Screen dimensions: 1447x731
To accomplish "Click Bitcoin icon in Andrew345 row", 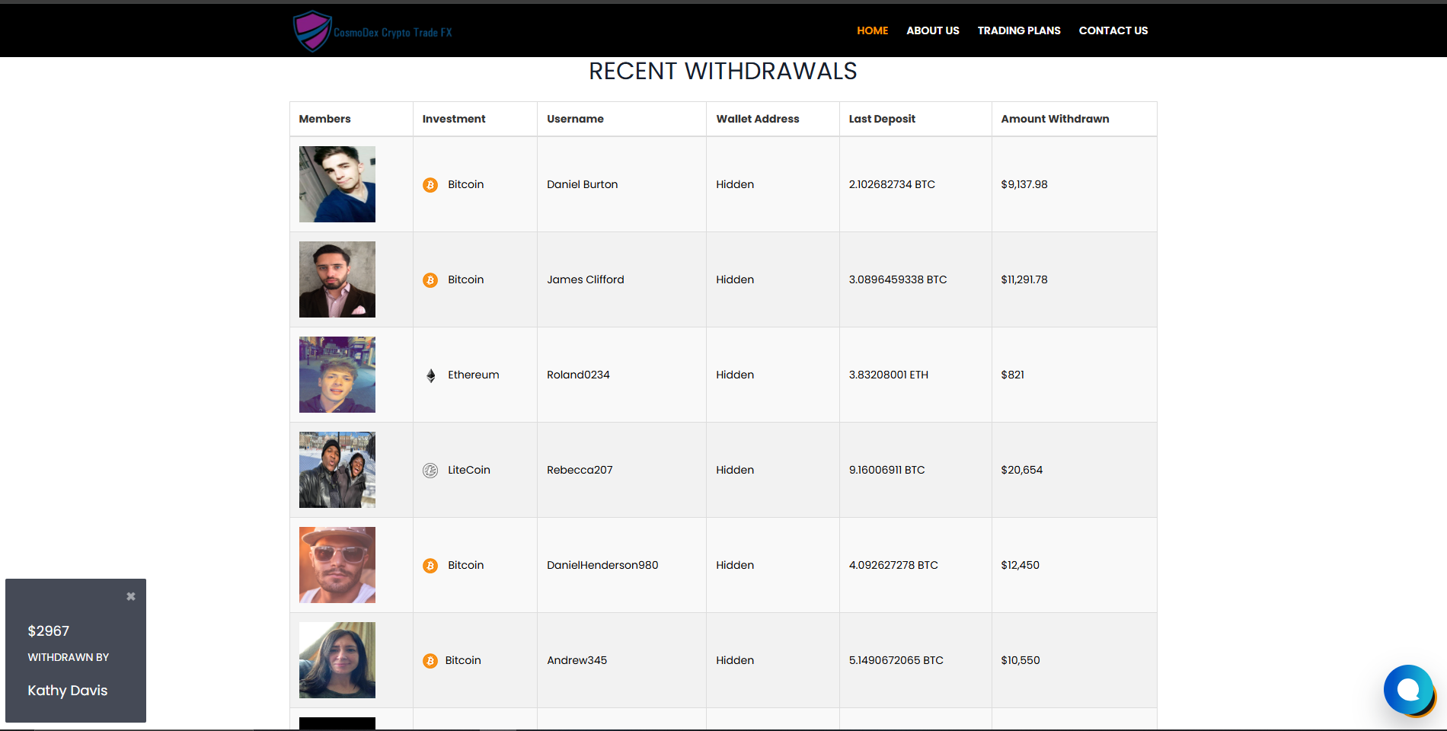I will (430, 661).
